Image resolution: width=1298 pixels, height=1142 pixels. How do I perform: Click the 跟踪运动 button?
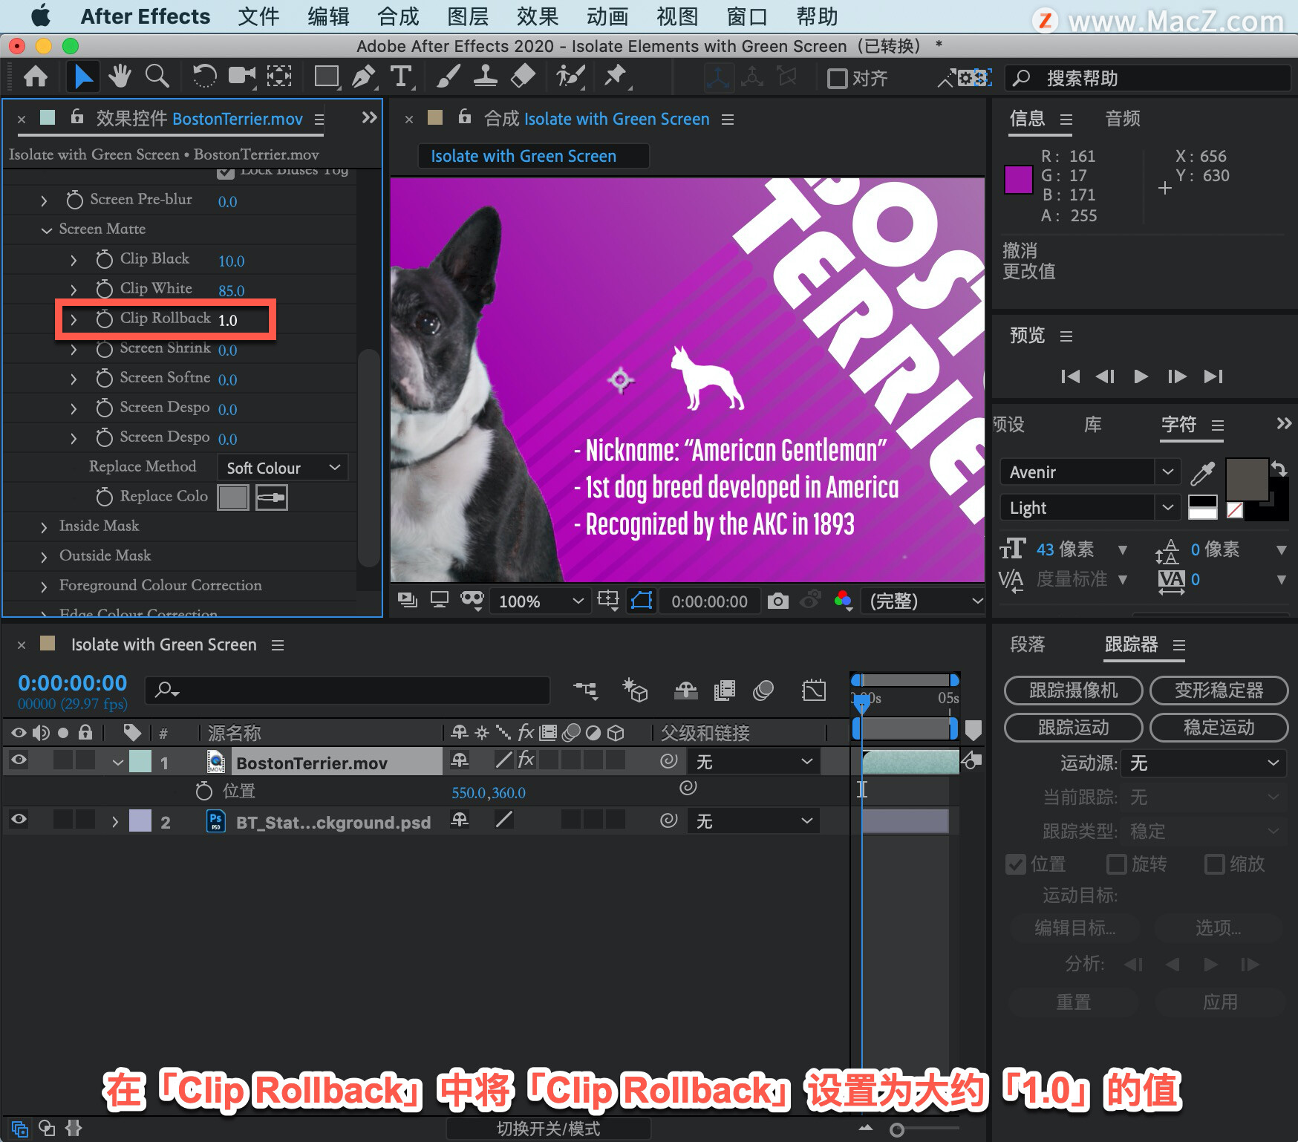coord(1073,728)
